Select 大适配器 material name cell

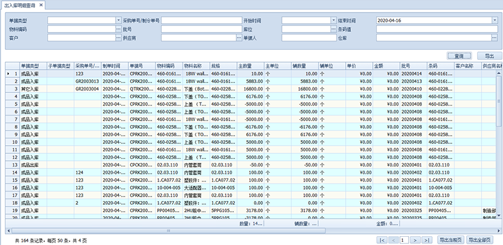196,188
